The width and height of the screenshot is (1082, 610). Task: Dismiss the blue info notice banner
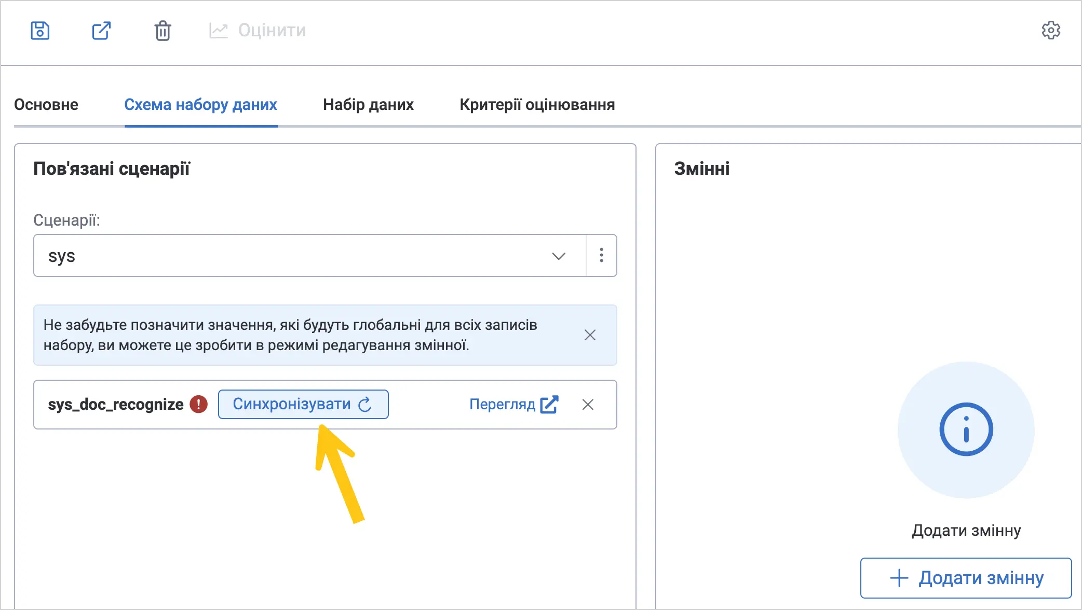click(x=590, y=335)
